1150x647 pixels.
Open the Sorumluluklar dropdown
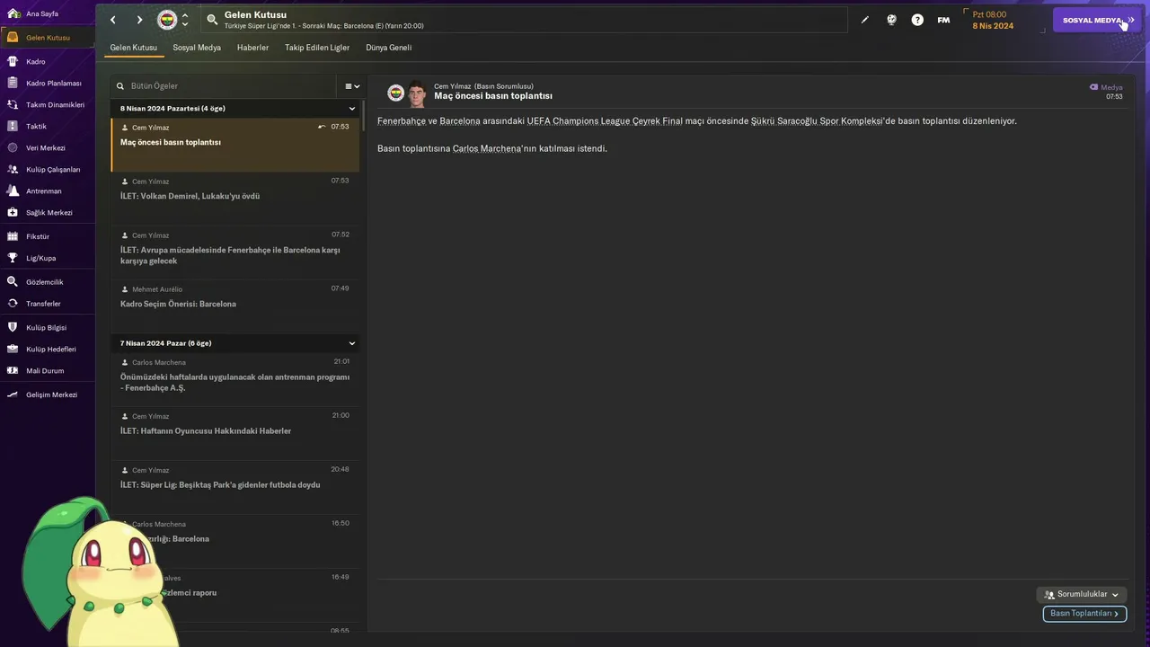[x=1082, y=595]
